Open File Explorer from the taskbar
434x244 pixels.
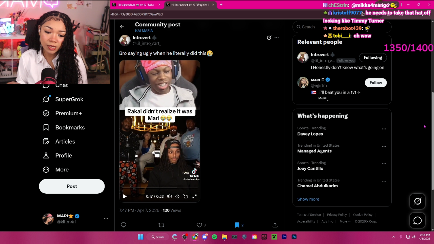(224, 237)
